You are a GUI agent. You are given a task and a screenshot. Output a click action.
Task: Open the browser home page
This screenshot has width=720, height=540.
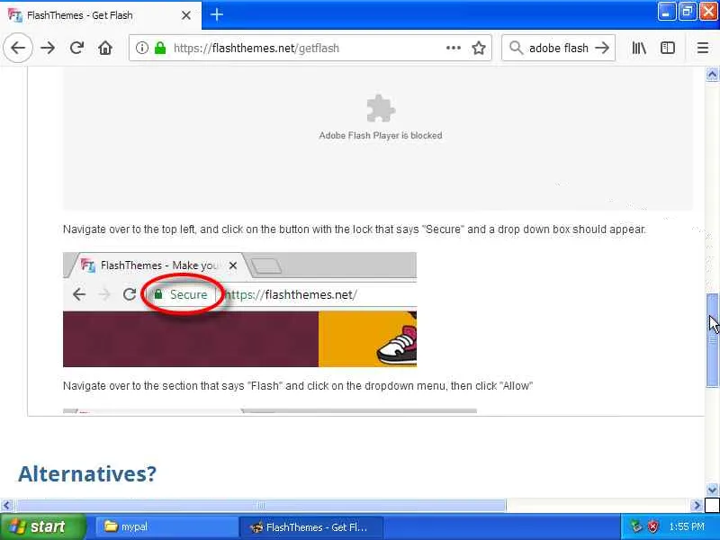[105, 48]
